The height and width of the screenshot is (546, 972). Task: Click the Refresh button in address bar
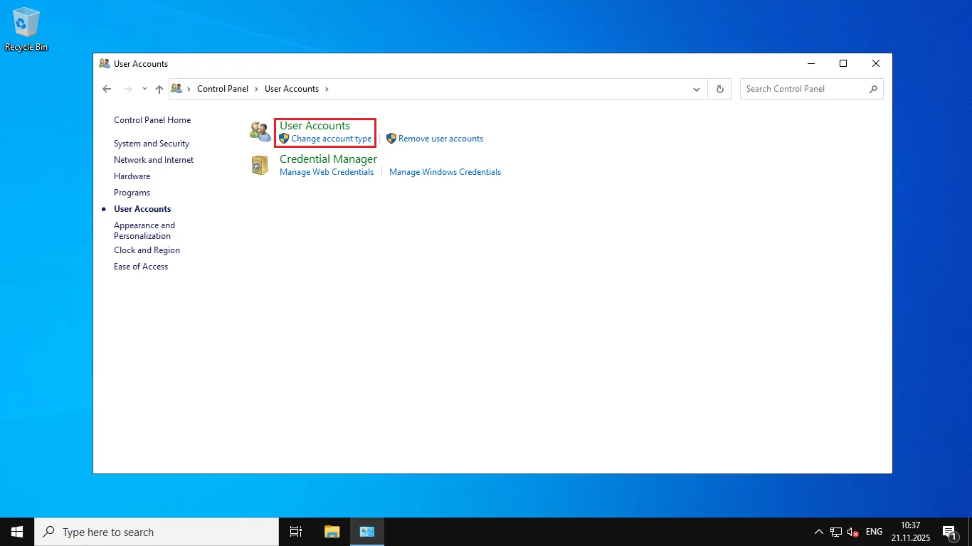pyautogui.click(x=719, y=89)
